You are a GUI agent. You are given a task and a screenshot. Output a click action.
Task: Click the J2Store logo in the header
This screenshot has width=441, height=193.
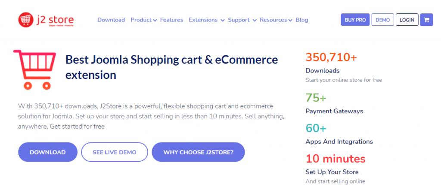point(46,20)
